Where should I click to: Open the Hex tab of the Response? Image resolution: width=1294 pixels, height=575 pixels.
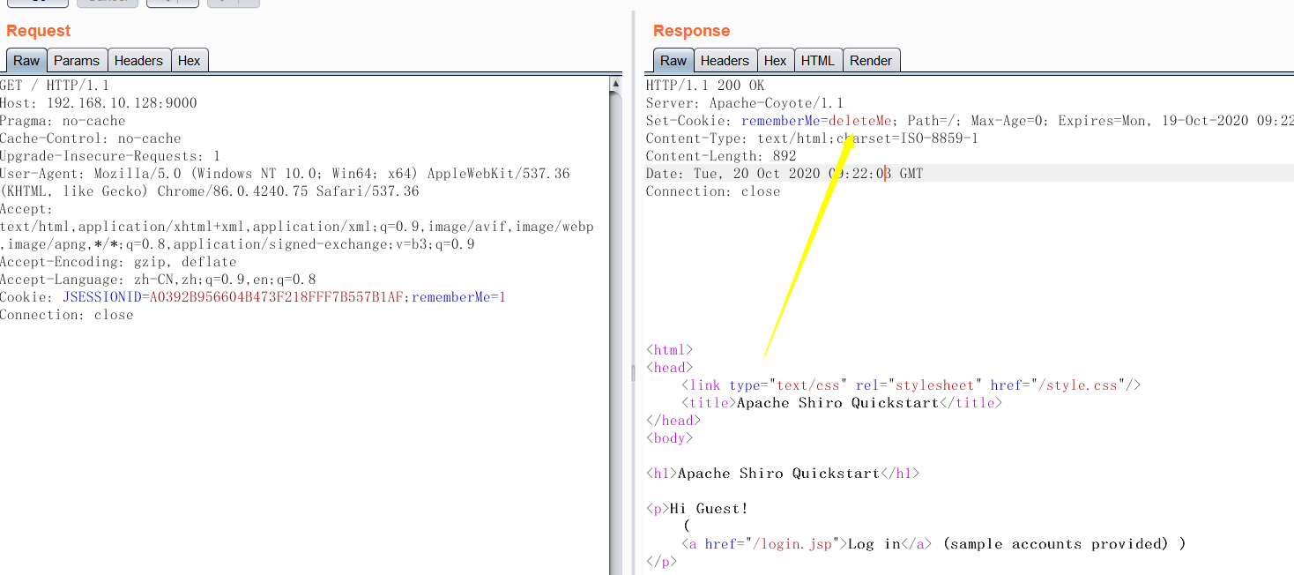[x=775, y=61]
